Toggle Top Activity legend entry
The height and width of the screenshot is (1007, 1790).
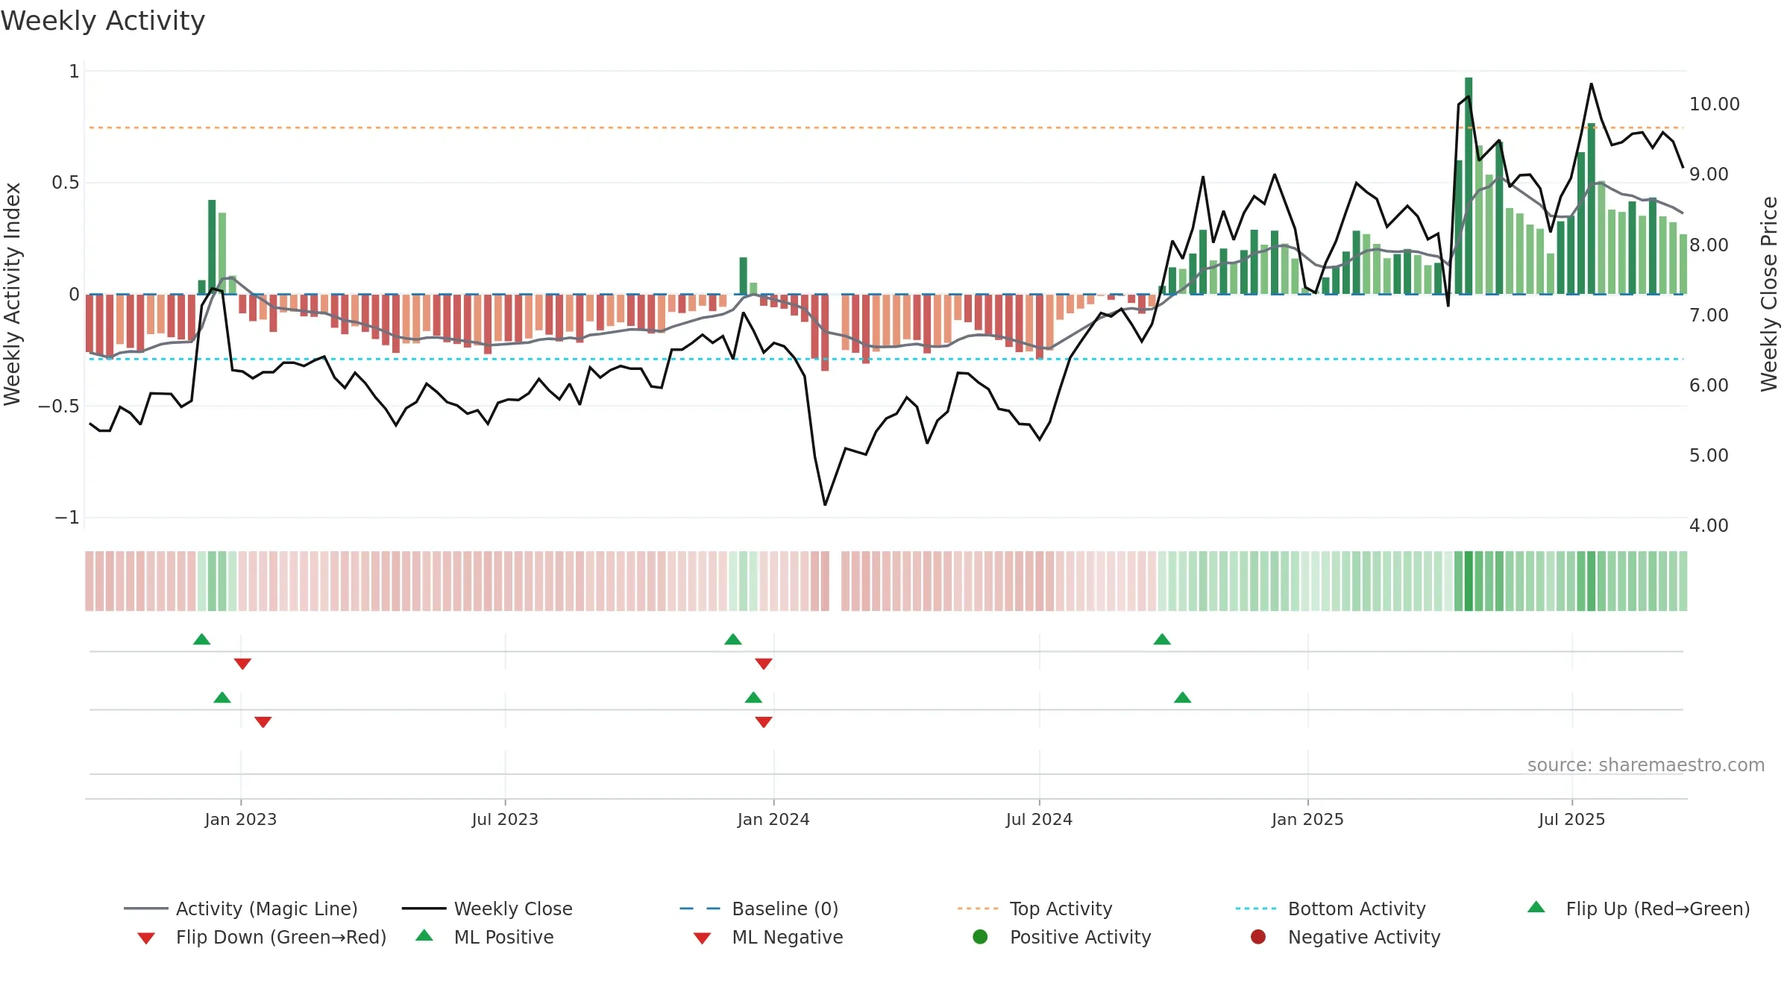coord(1034,909)
